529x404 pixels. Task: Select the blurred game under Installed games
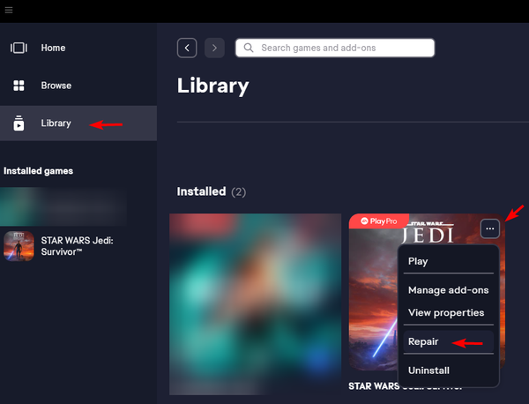tap(63, 206)
